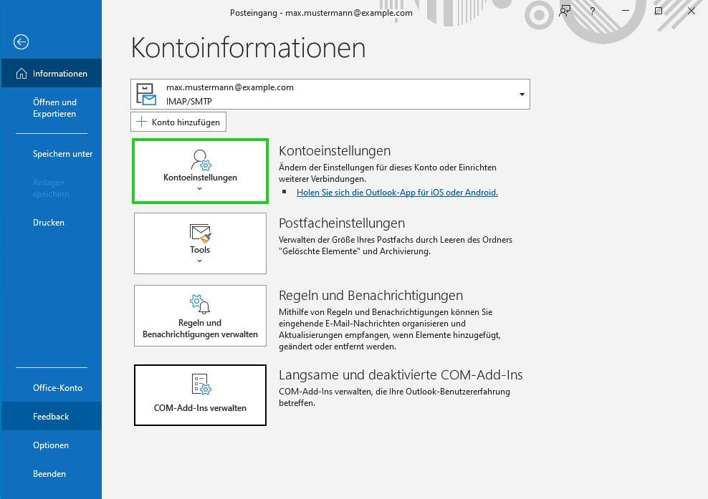Minimize the Outlook window

pyautogui.click(x=626, y=11)
